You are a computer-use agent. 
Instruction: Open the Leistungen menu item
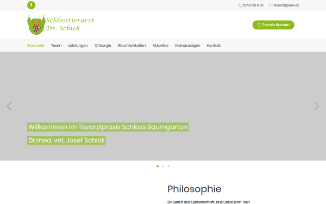[78, 45]
